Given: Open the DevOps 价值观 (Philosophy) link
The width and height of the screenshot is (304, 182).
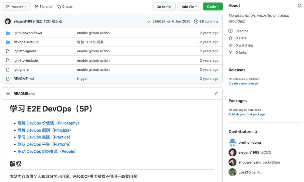Looking at the screenshot, I should point(48,123).
